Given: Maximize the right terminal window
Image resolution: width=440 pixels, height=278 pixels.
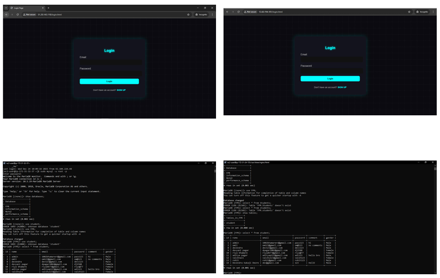Looking at the screenshot, I should (425, 162).
